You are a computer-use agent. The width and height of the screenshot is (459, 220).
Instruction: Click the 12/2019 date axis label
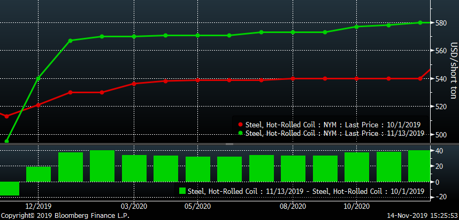38,206
